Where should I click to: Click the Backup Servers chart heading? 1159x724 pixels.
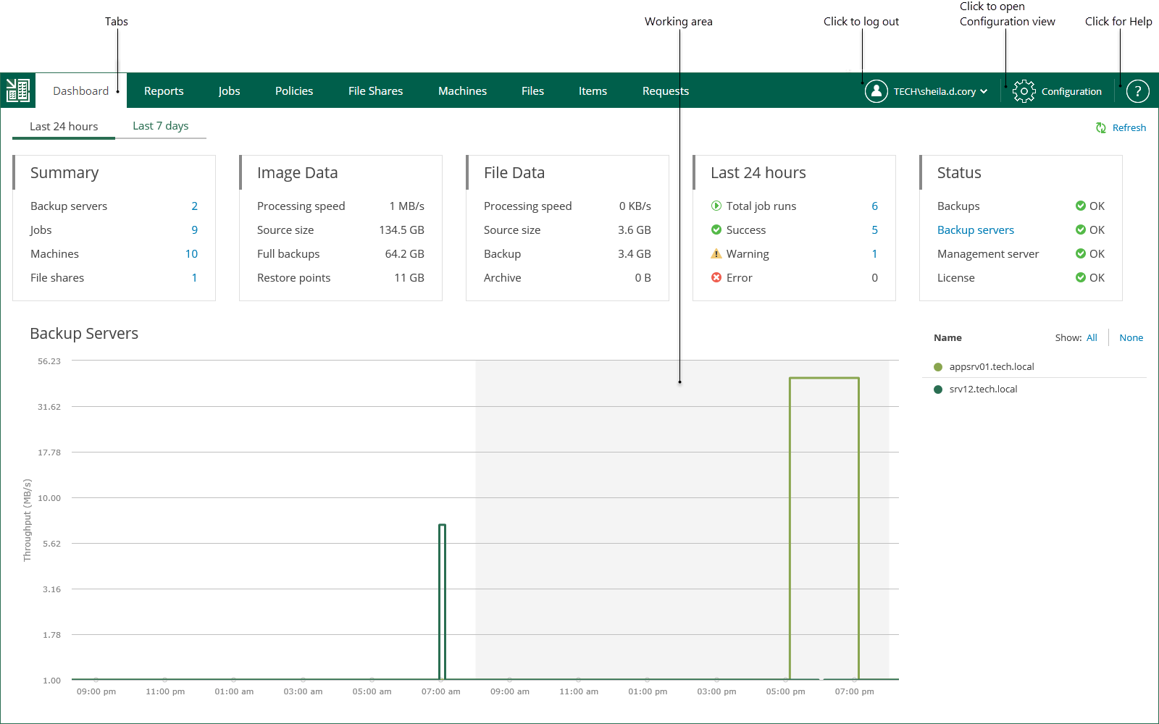point(84,334)
